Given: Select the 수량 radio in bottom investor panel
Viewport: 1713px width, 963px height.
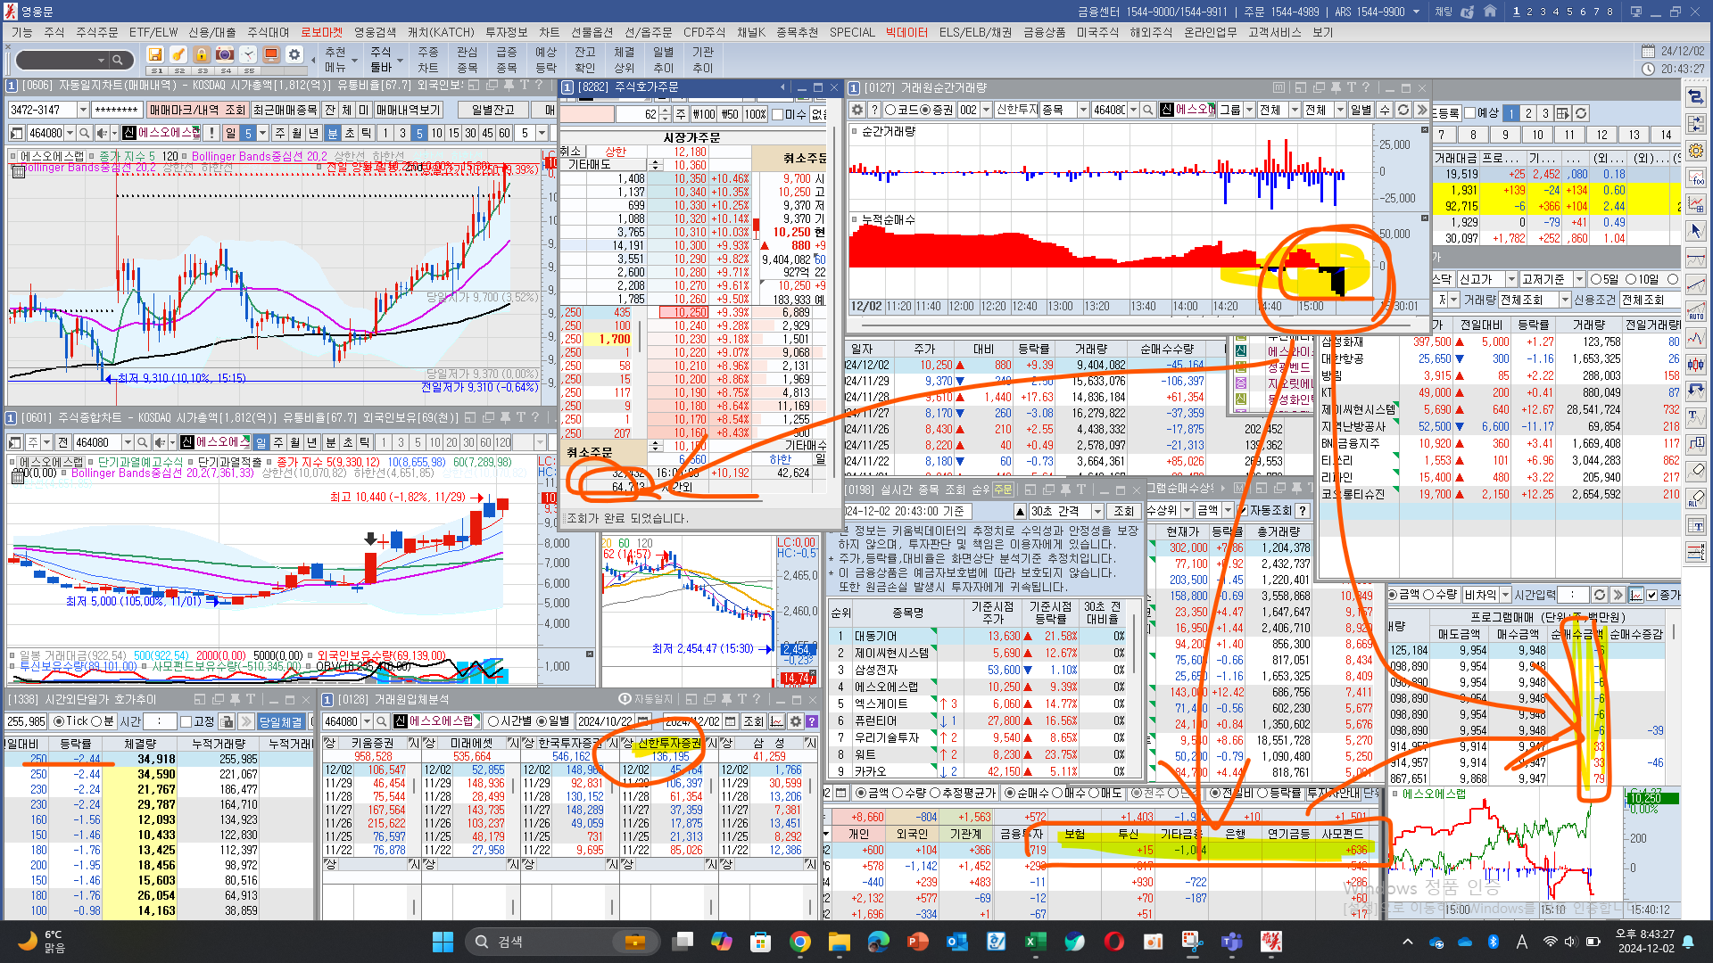Looking at the screenshot, I should [898, 793].
